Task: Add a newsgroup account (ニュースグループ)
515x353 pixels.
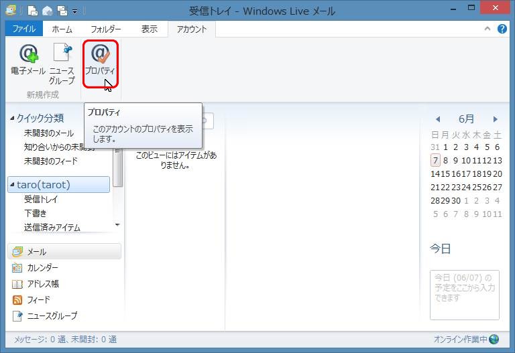Action: pyautogui.click(x=62, y=64)
